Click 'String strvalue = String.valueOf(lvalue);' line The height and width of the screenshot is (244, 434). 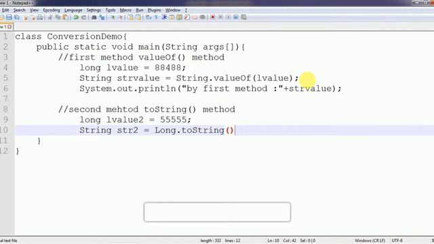pyautogui.click(x=189, y=79)
